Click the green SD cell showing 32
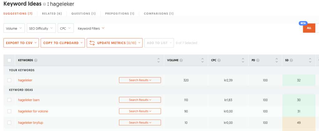Screen dimensions: 319x131 [299, 80]
